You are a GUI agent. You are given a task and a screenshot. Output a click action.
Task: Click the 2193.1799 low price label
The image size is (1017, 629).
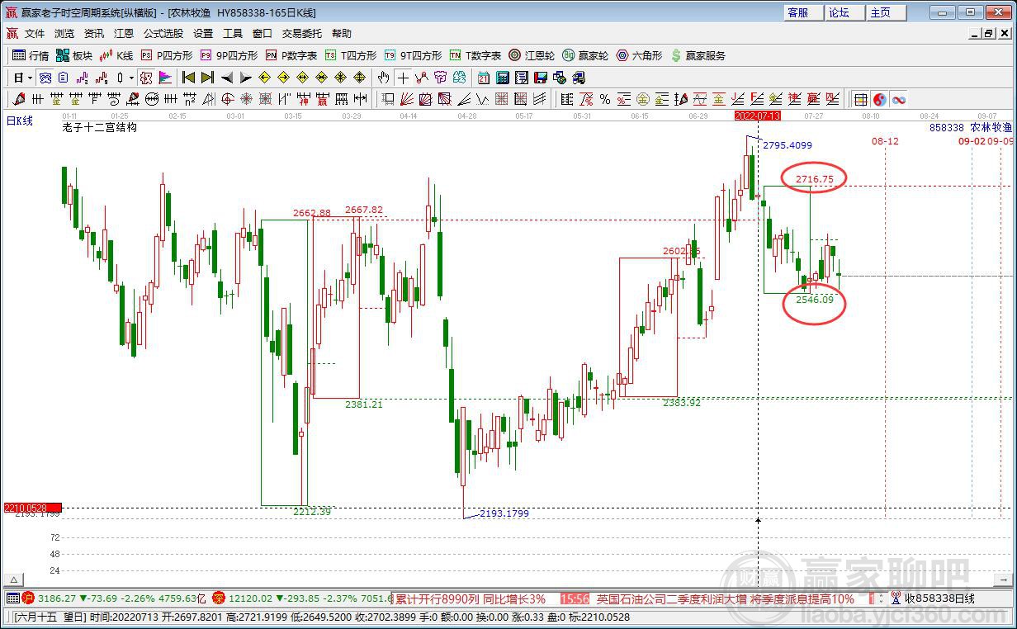[x=504, y=513]
